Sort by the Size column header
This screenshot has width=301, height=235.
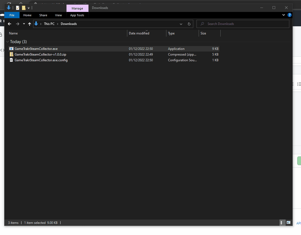click(x=203, y=33)
